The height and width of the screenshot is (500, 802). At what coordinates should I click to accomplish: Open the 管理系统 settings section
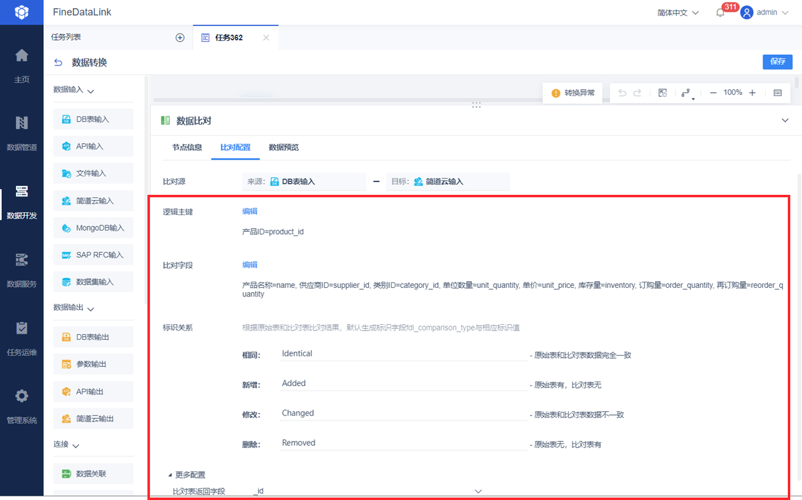coord(22,406)
